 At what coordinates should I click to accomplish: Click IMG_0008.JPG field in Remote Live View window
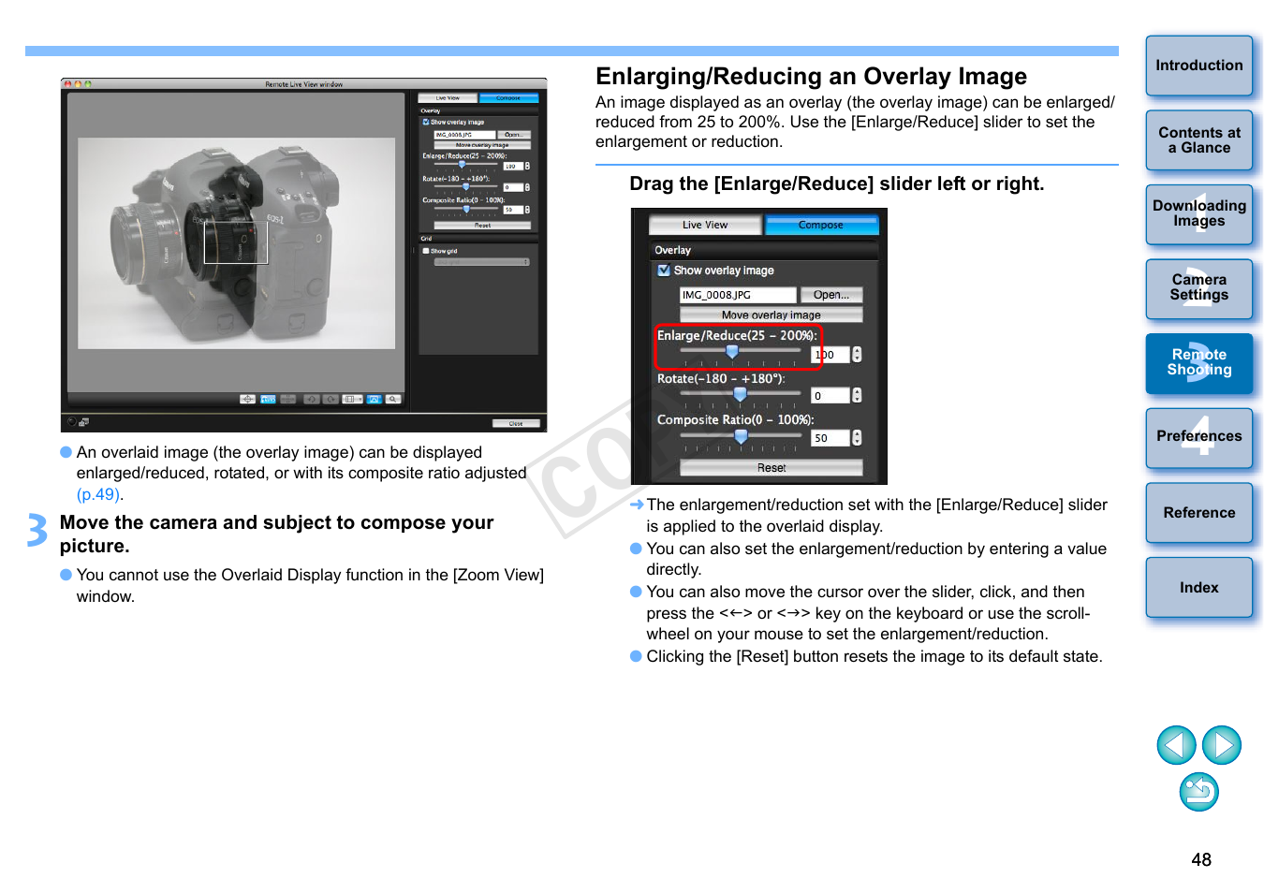(x=464, y=135)
